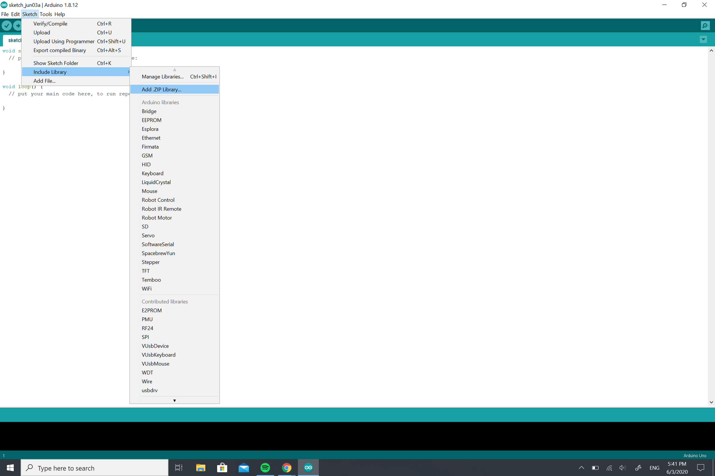Open the Arduino icon in taskbar
This screenshot has height=476, width=715.
(308, 467)
